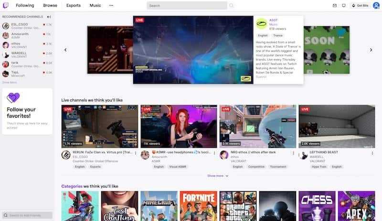Open options menu for LEFTHAND BEAST stream

pyautogui.click(x=372, y=153)
